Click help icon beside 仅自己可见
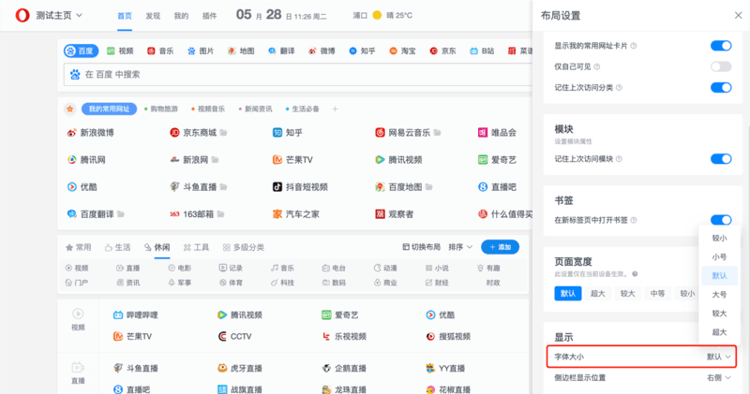This screenshot has height=394, width=750. tap(597, 66)
